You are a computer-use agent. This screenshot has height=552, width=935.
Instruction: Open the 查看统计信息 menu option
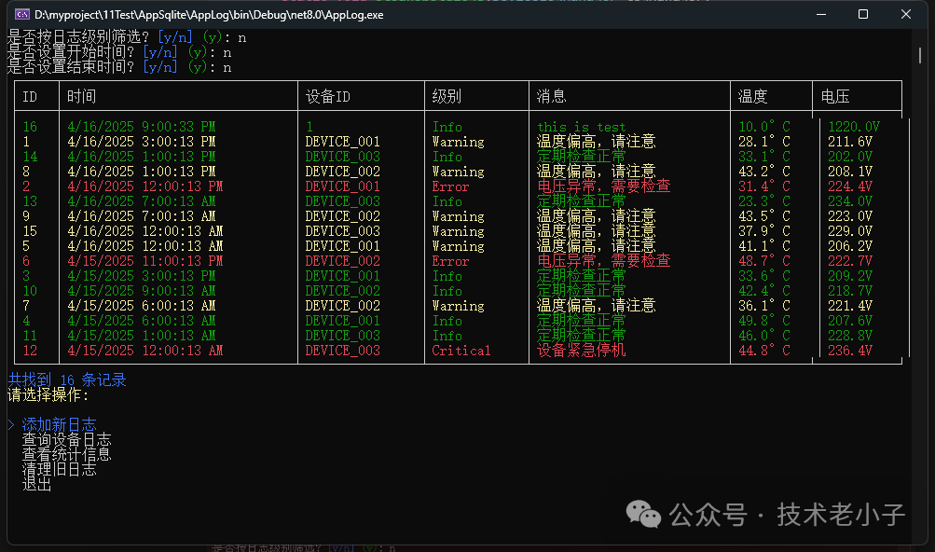(66, 455)
